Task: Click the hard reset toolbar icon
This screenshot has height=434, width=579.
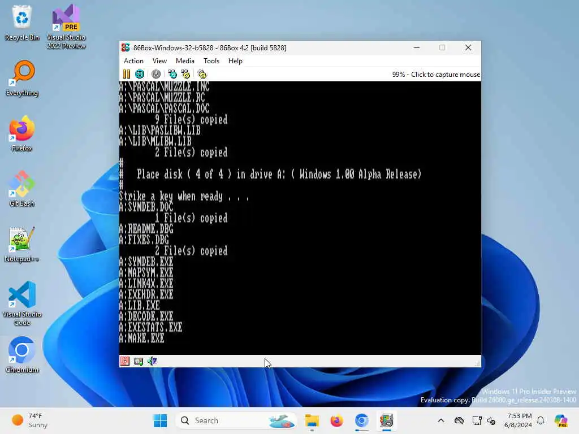Action: (140, 74)
